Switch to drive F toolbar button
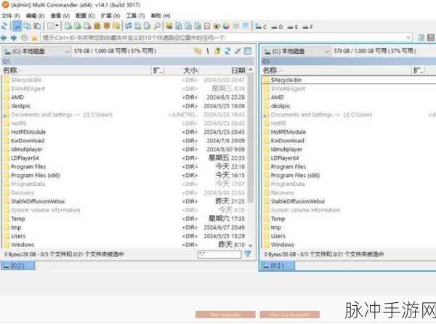Image resolution: width=436 pixels, height=324 pixels. [307, 27]
